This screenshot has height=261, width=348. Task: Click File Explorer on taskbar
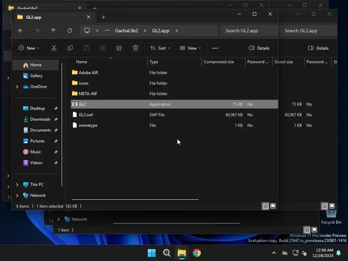[x=181, y=253]
